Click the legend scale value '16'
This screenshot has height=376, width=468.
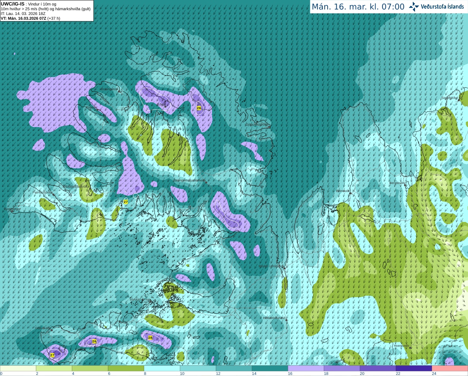(x=290, y=373)
